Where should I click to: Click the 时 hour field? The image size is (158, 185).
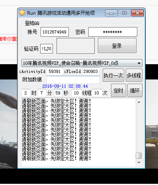tap(26, 93)
